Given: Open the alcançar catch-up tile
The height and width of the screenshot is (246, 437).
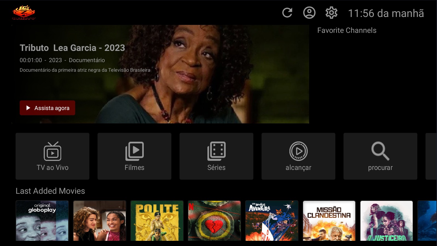Looking at the screenshot, I should click(x=298, y=156).
